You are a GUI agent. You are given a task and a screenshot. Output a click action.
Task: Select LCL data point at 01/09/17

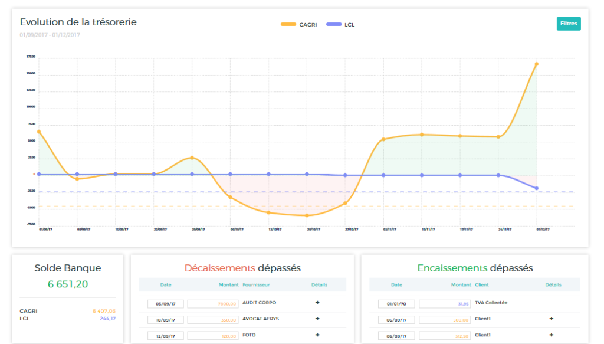pos(39,174)
